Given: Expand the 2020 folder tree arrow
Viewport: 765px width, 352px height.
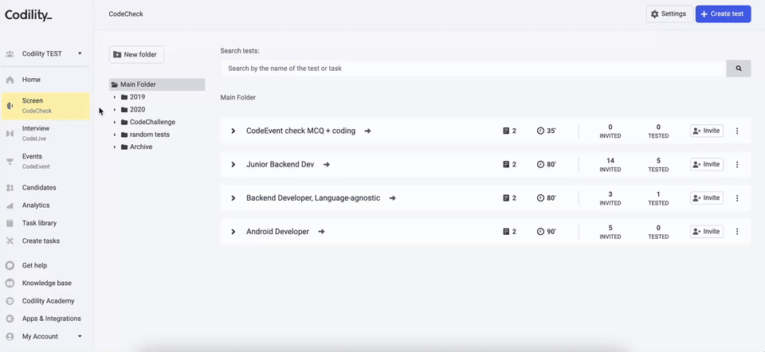Looking at the screenshot, I should [x=115, y=110].
